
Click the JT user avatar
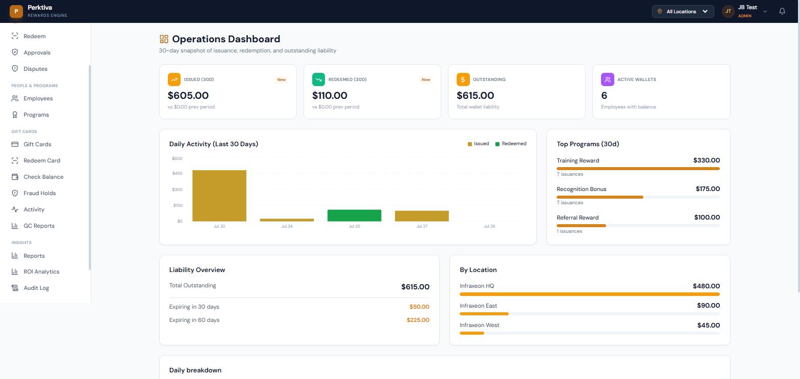pyautogui.click(x=728, y=11)
